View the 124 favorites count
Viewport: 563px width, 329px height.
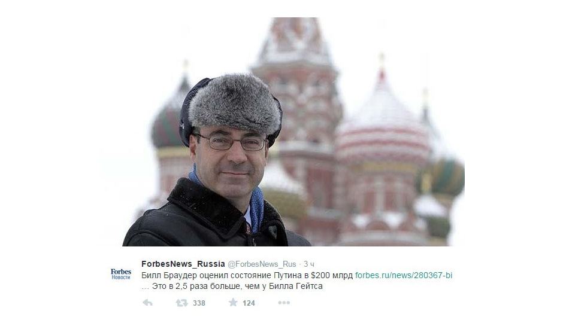coord(249,303)
